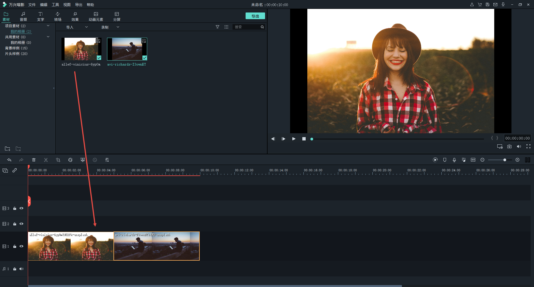Click the crop tool icon
534x287 pixels.
click(x=58, y=160)
